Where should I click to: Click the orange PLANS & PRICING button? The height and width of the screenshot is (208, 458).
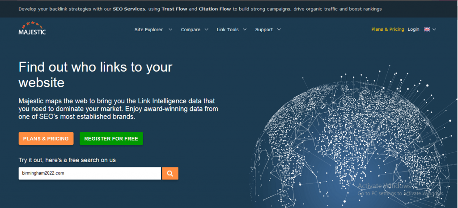coord(46,139)
